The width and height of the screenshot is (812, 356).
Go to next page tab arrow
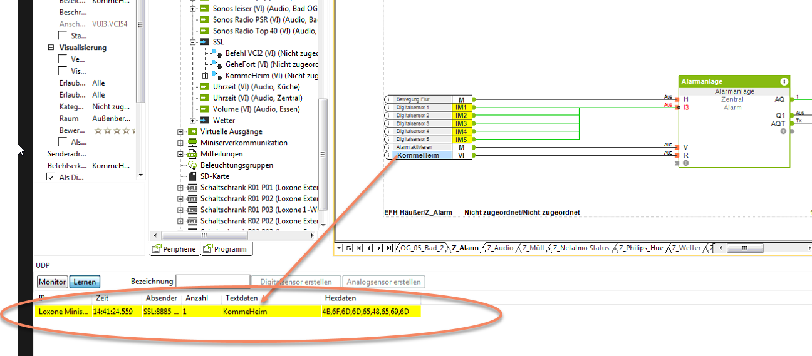[x=380, y=248]
